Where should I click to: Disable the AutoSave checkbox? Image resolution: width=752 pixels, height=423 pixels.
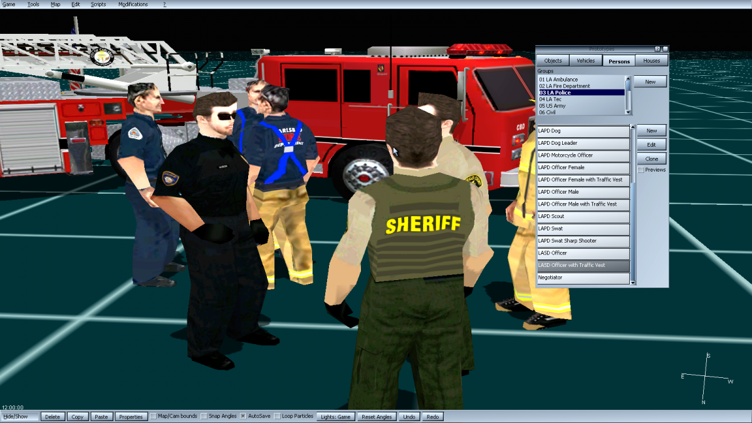click(243, 417)
